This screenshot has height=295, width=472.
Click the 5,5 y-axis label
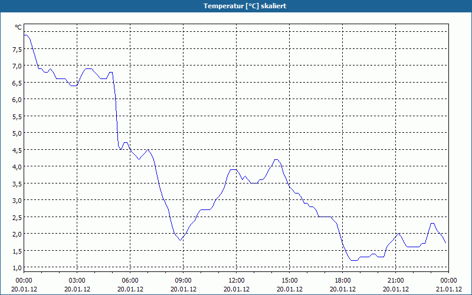pos(17,117)
